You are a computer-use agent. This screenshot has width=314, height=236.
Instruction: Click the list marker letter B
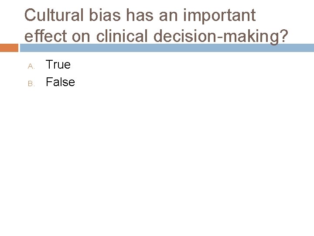(31, 83)
